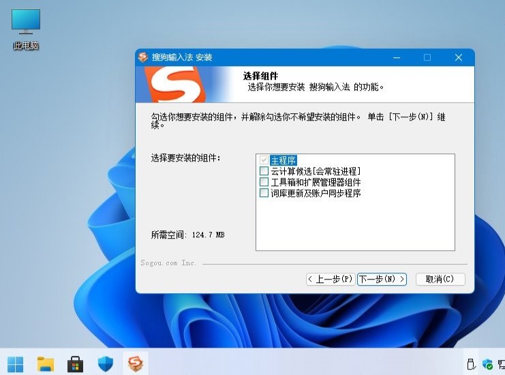This screenshot has width=505, height=375.
Task: Click the Sogou icon in the installer title bar
Action: tap(143, 57)
